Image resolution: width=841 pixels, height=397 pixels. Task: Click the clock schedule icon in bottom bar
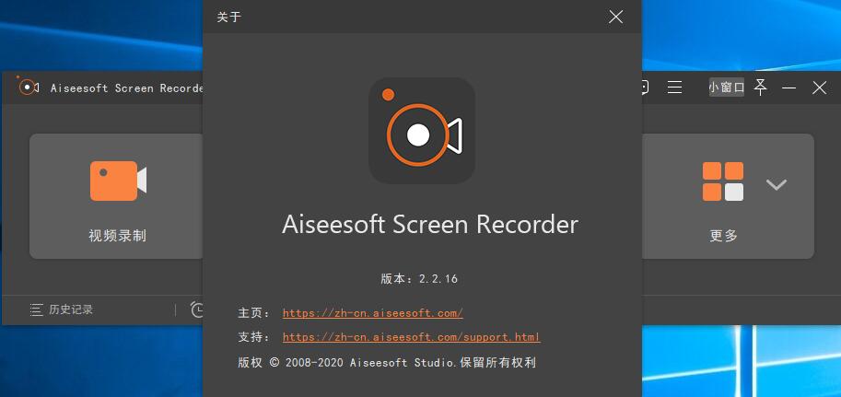click(x=197, y=309)
